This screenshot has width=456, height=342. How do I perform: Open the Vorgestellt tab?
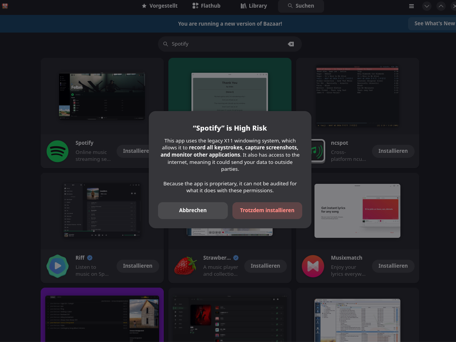(x=160, y=6)
